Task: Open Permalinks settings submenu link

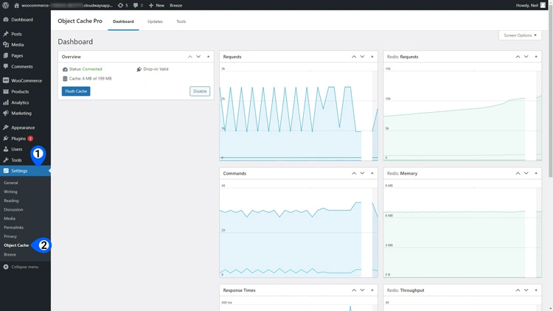Action: tap(13, 227)
